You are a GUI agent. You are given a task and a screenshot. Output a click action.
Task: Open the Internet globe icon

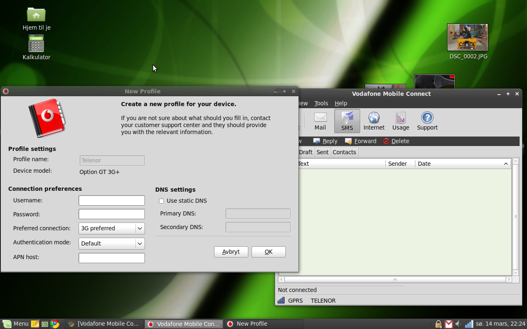click(x=374, y=121)
